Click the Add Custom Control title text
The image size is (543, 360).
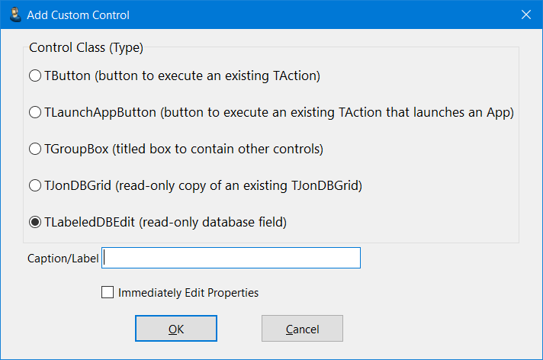click(78, 14)
